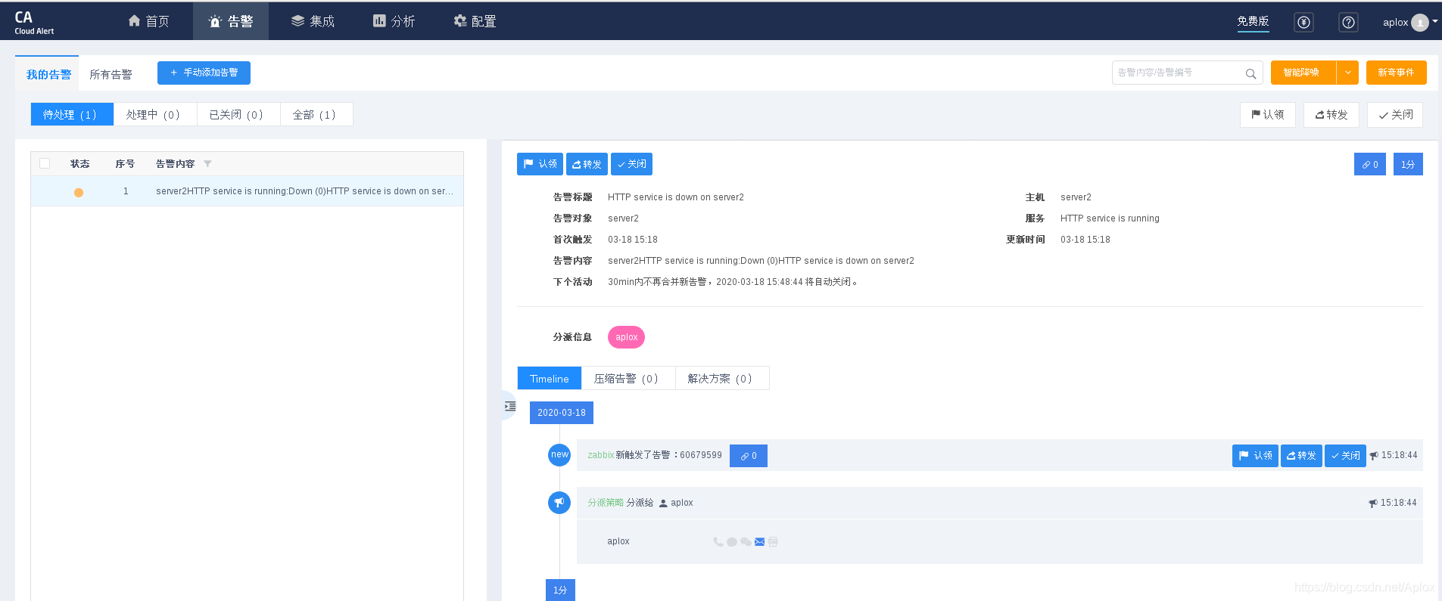Click the SMS bubble notification icon
This screenshot has width=1442, height=601.
tap(731, 542)
